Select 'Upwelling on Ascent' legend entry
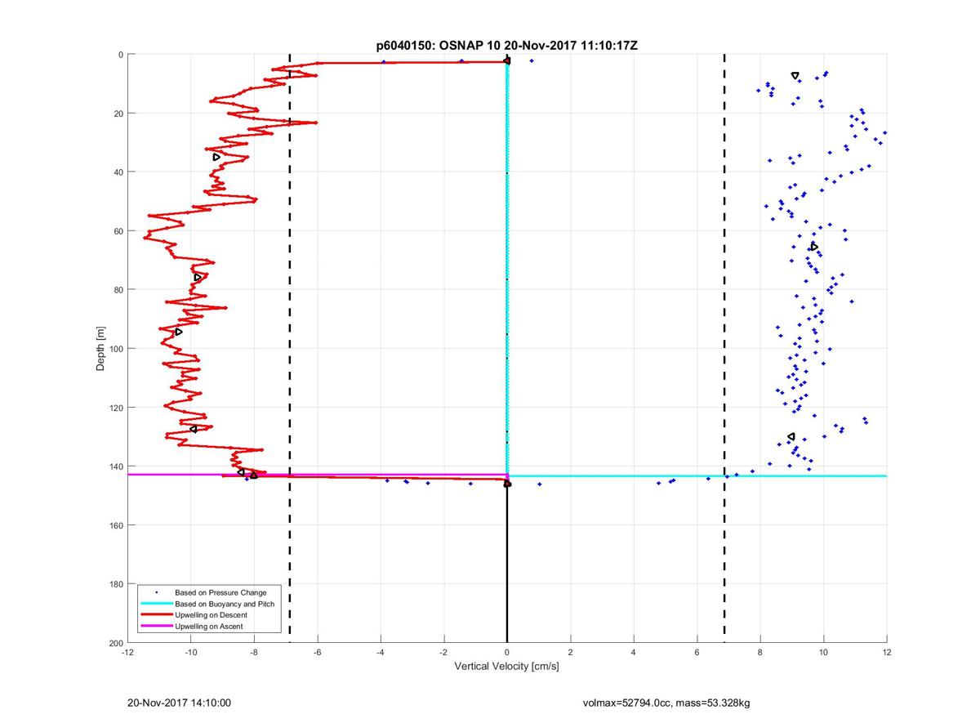 click(209, 627)
